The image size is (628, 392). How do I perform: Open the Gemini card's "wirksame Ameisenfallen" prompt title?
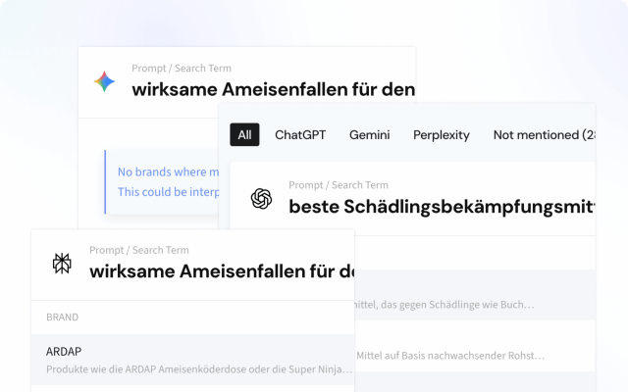coord(273,88)
